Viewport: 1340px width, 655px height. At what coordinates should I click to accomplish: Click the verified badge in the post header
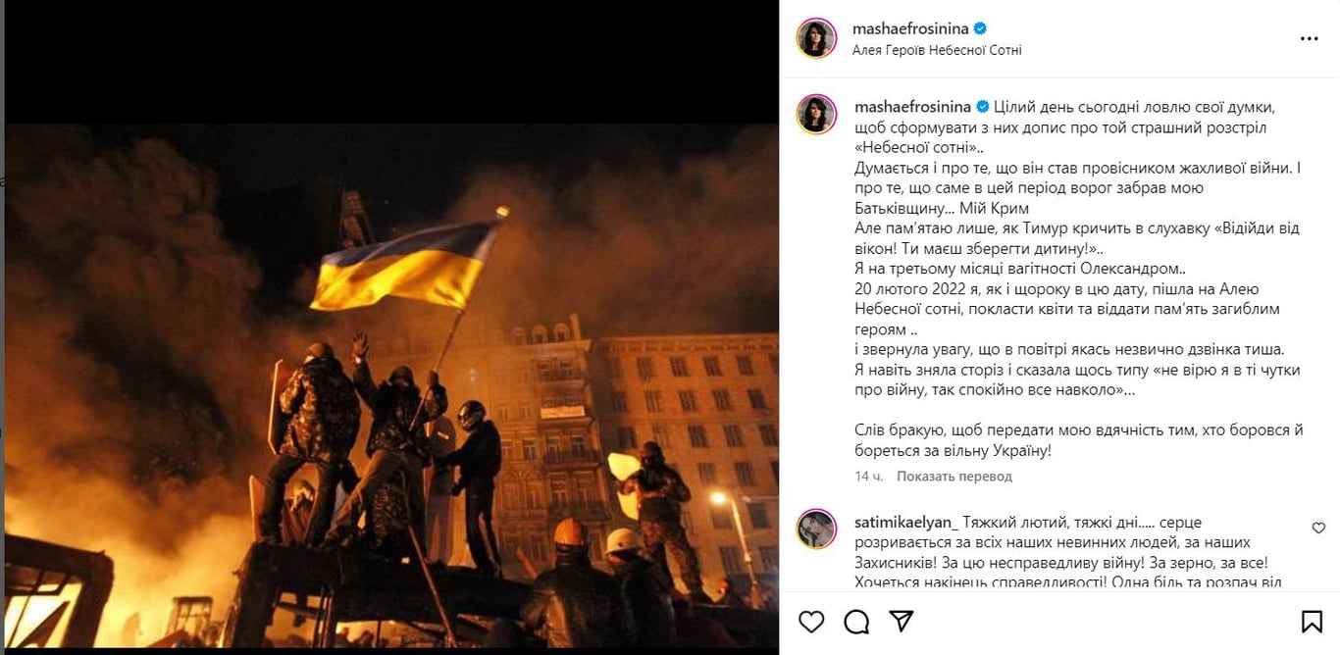point(980,29)
